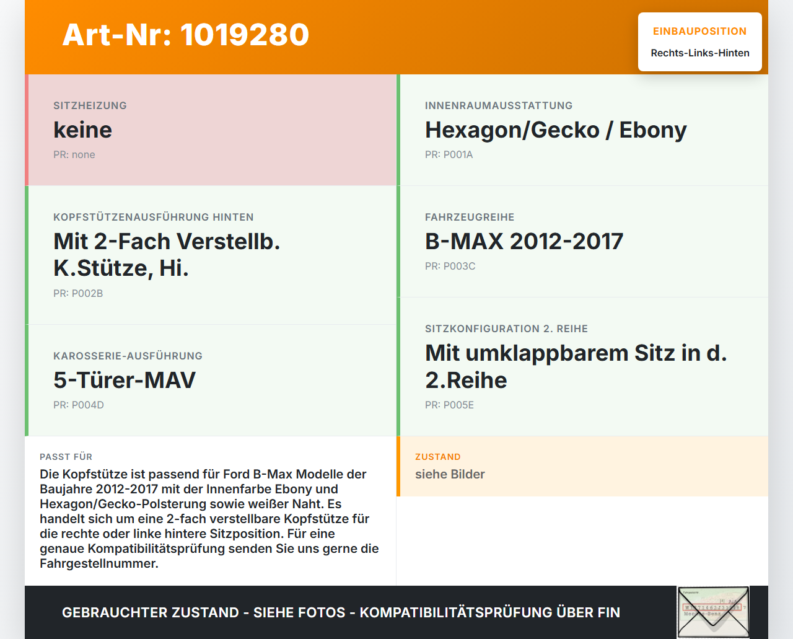Select 'Hexagon/Gecko / Ebony' value
This screenshot has width=793, height=639.
click(x=556, y=130)
